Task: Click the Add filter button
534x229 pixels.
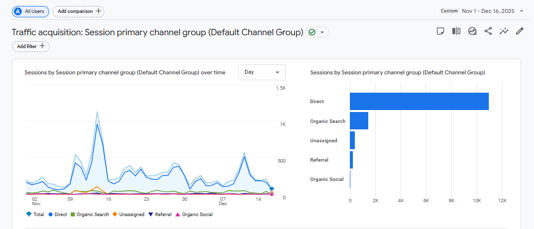Action: [x=31, y=46]
